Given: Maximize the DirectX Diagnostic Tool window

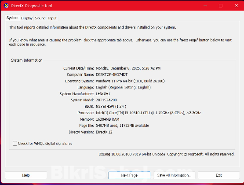Looking at the screenshot, I should [x=221, y=6].
